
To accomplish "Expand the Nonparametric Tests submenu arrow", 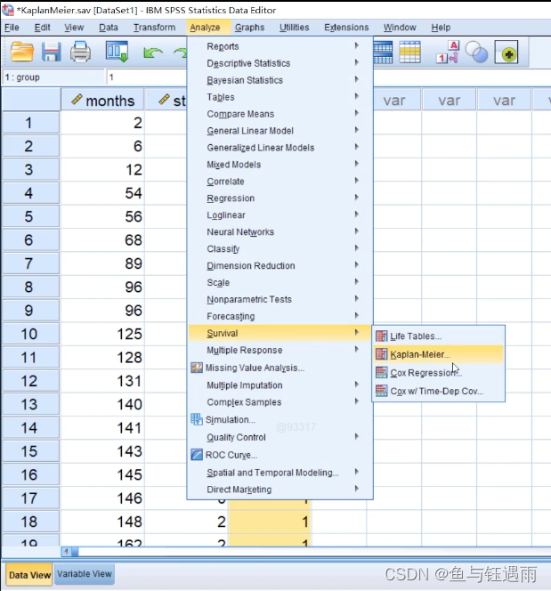I will point(357,299).
